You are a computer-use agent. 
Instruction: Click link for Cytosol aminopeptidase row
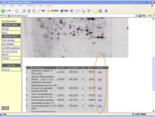coord(99,100)
